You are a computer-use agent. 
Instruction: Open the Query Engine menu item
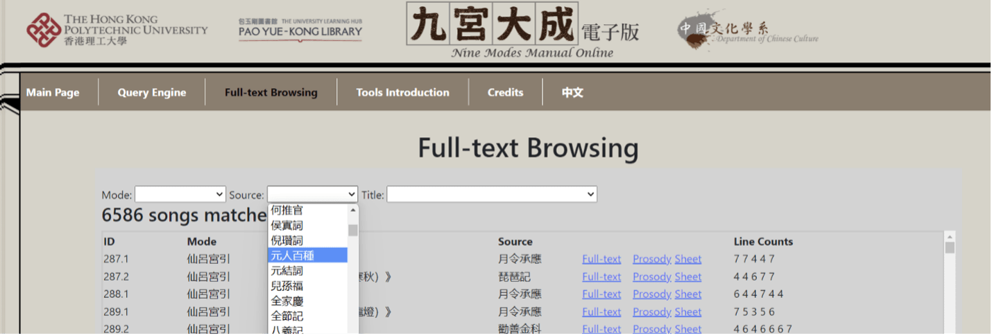152,92
